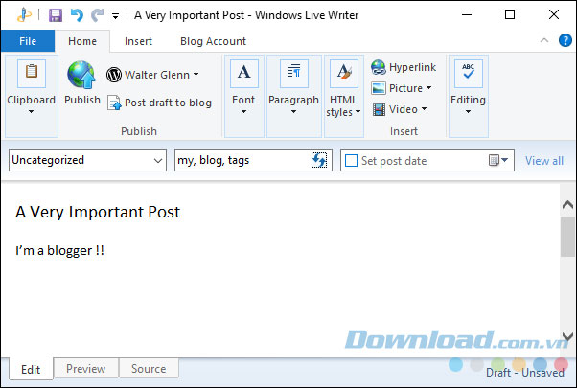Click the body text I'm a blogger !!
577x388 pixels.
tap(59, 250)
